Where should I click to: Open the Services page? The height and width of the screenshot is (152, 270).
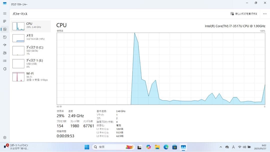click(4, 69)
